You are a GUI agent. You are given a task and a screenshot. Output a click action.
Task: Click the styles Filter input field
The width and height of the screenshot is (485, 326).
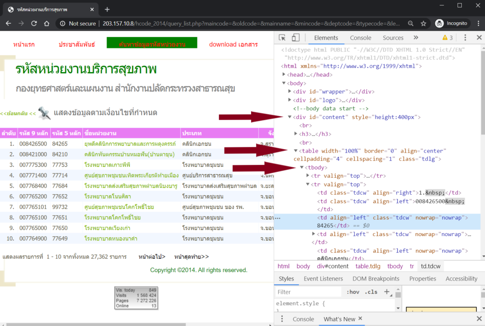308,292
